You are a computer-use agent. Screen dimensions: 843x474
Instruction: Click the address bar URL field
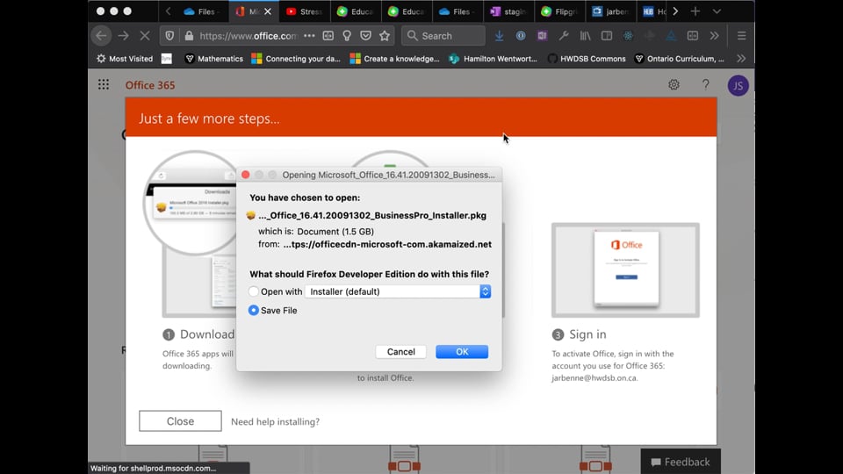tap(248, 36)
